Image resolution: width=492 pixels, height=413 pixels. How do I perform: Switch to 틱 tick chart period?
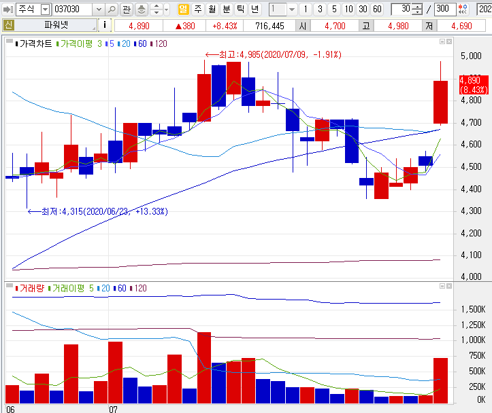(x=241, y=9)
